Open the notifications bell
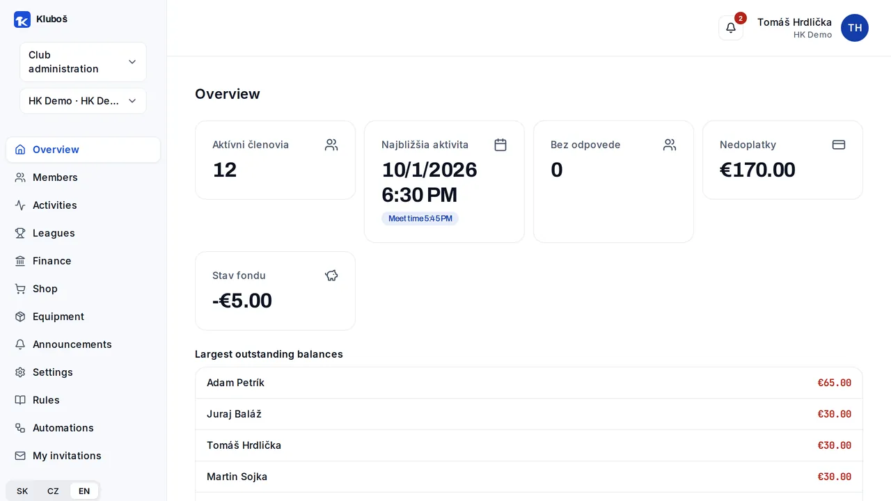The width and height of the screenshot is (891, 501). (731, 28)
